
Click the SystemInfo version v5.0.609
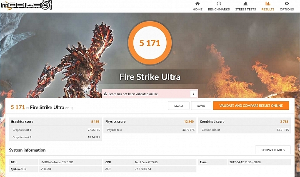tap(45, 169)
